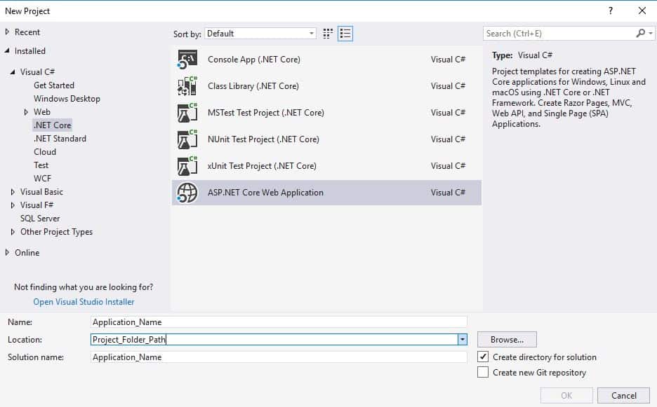Screen dimensions: 657x407
Task: Click the Browse... button
Action: pyautogui.click(x=507, y=340)
